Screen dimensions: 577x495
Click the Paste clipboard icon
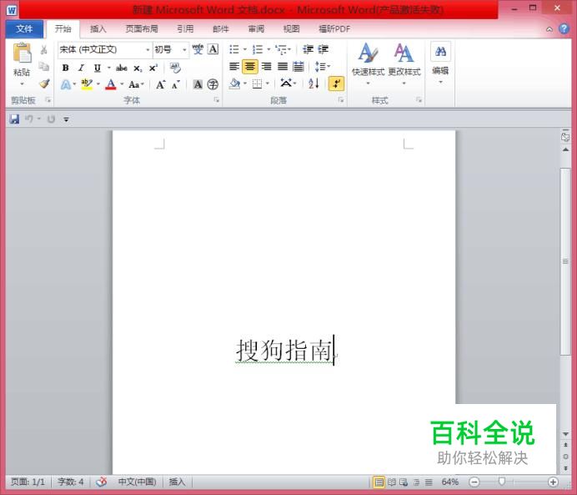(22, 53)
